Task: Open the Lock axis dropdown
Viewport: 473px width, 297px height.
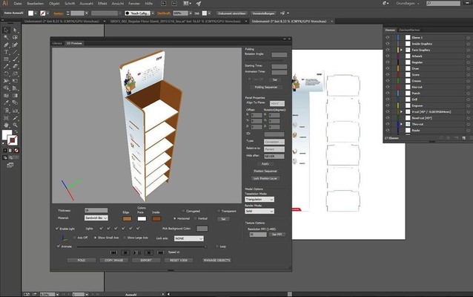Action: click(x=188, y=238)
